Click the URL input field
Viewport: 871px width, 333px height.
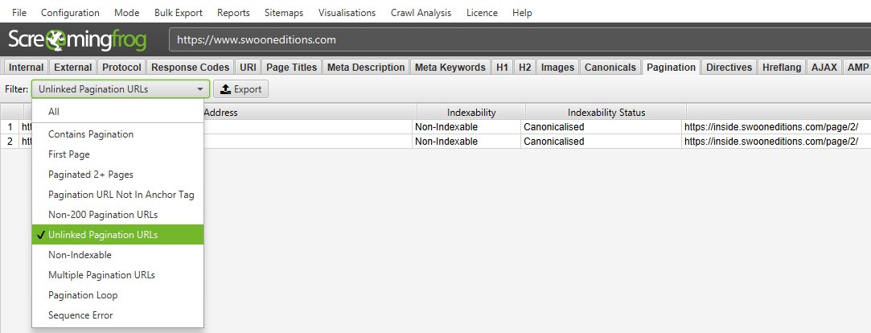coord(520,40)
